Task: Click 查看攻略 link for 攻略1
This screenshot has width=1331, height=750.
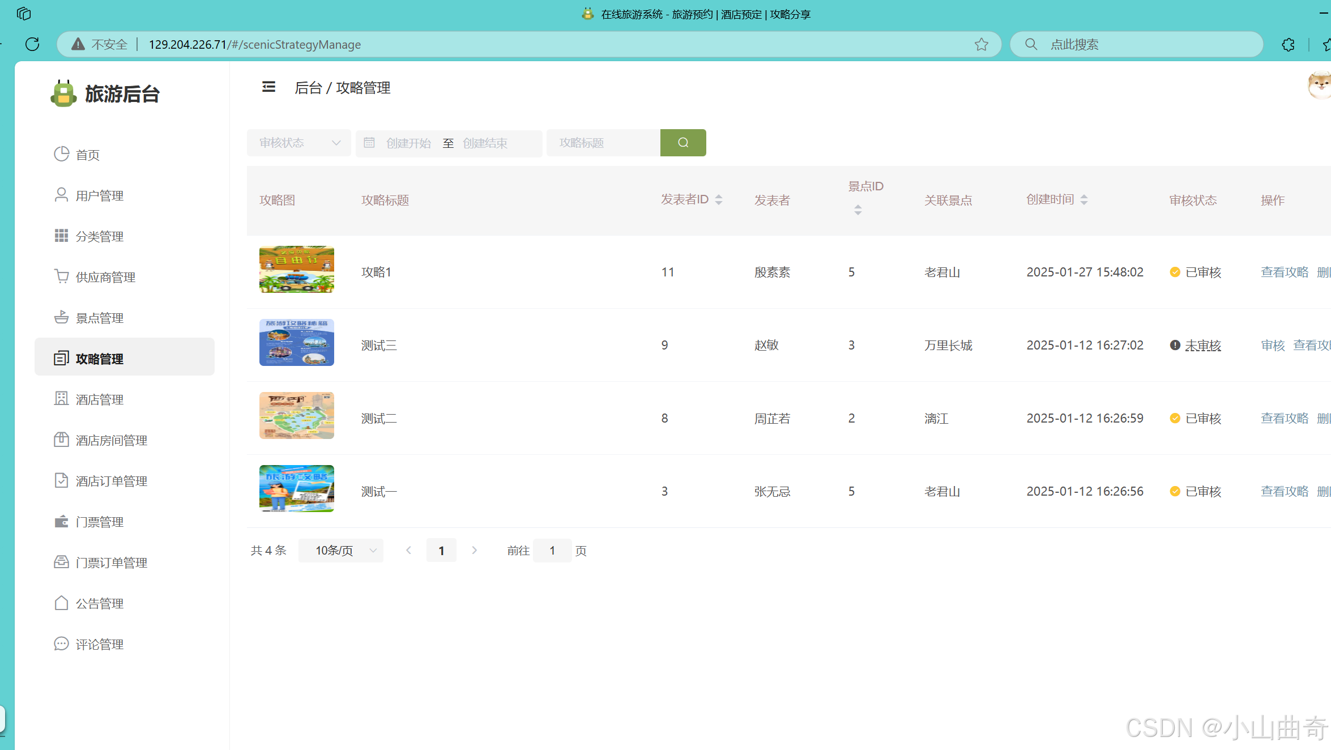Action: [x=1285, y=272]
